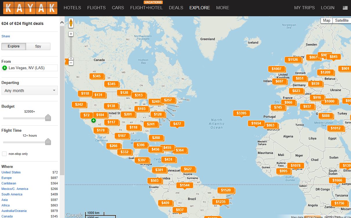Switch map to Map view
Viewport: 351px width, 218px height.
(x=326, y=21)
